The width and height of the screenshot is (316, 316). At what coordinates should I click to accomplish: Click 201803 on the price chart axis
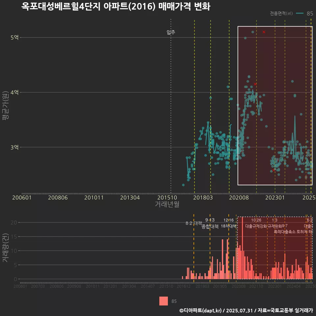pos(203,197)
